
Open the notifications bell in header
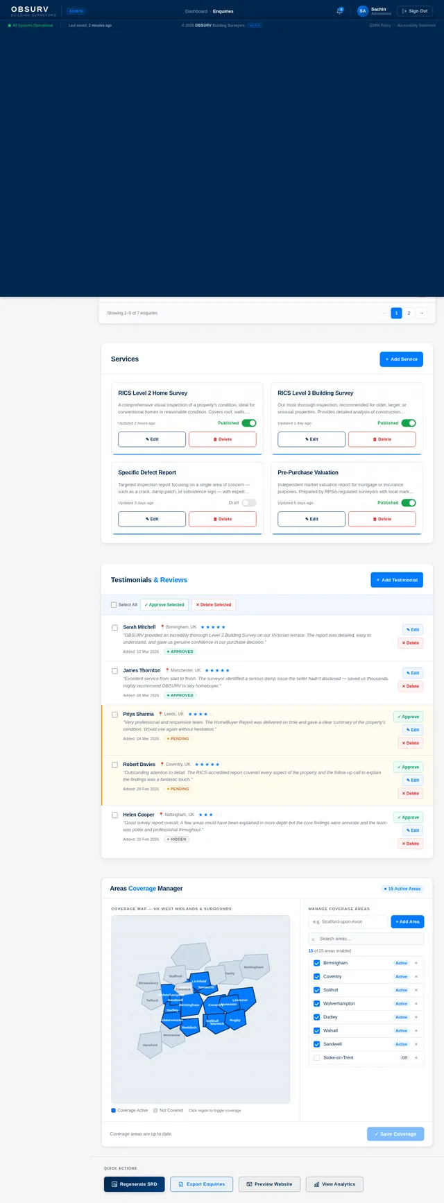pos(339,11)
